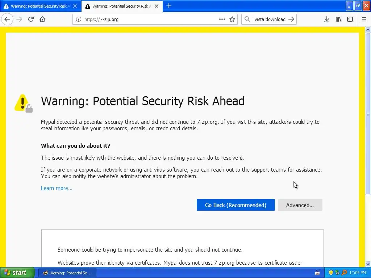Click the forward navigation arrow
Viewport: 371px width, 278px height.
[x=19, y=19]
